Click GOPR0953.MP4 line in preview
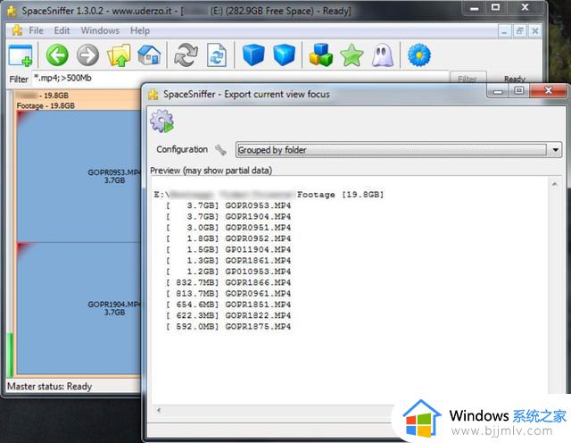 228,205
